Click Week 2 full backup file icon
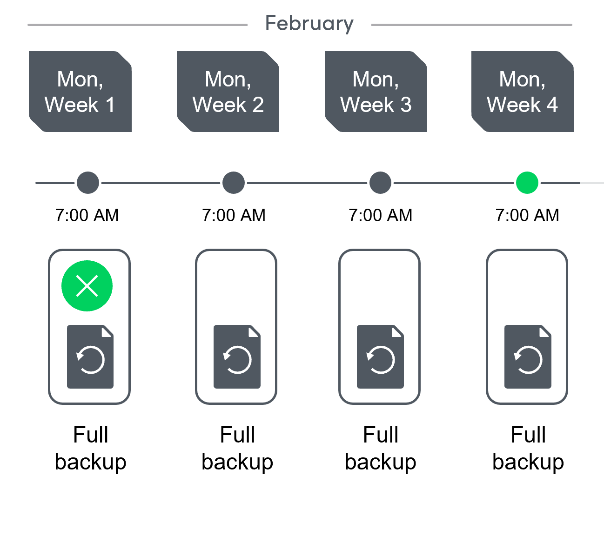Viewport: 604px width, 555px height. pyautogui.click(x=237, y=357)
